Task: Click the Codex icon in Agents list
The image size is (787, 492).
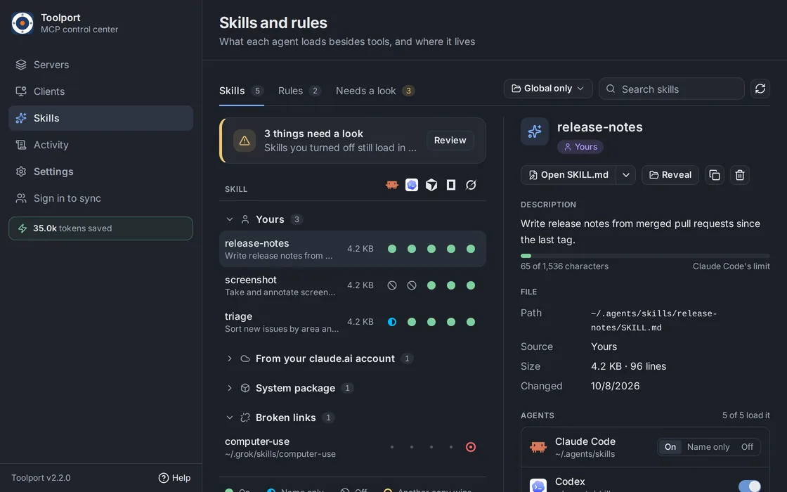Action: 538,486
